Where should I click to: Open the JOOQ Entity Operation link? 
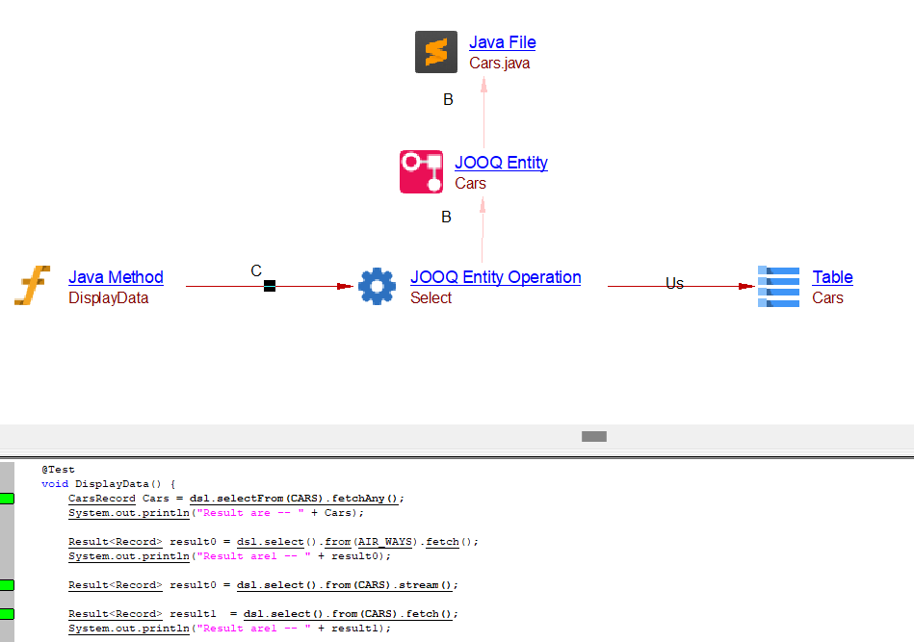495,277
